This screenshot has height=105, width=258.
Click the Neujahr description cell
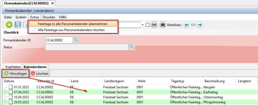tap(209, 87)
